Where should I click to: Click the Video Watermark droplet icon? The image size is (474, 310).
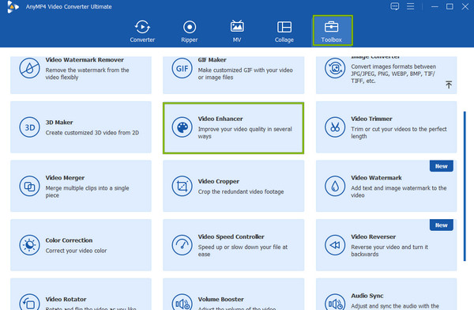click(x=335, y=186)
